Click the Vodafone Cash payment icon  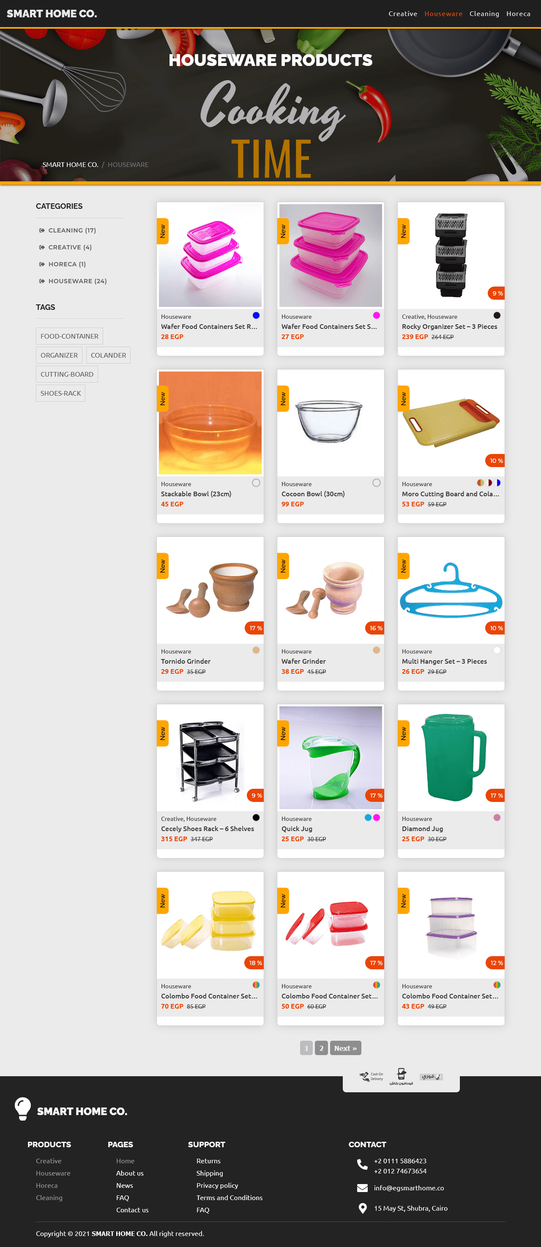402,1076
